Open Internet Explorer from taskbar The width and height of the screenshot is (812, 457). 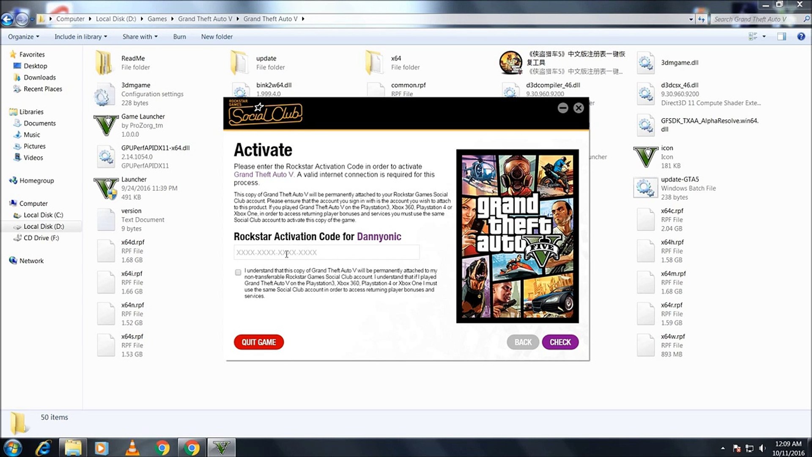43,448
